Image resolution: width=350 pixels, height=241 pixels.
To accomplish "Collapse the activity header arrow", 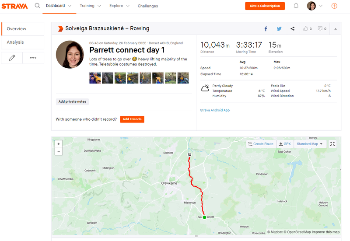I will (336, 29).
